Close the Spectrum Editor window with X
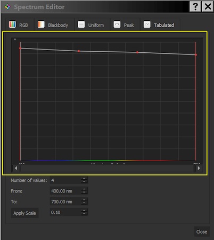Screen dimensions: 214x240 (208, 6)
